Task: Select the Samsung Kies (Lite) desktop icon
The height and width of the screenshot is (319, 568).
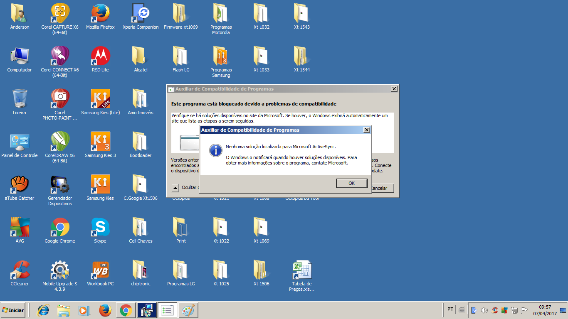Action: tap(100, 102)
